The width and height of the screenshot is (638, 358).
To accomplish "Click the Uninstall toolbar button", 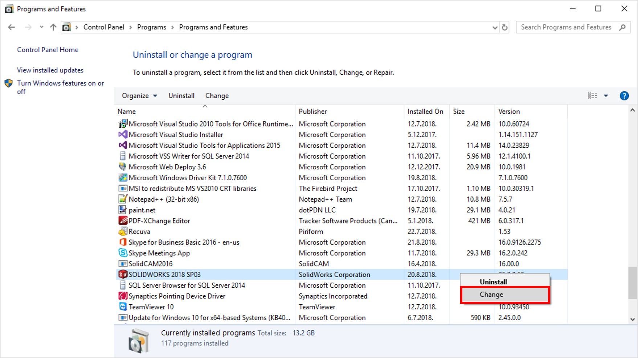I will tap(181, 96).
